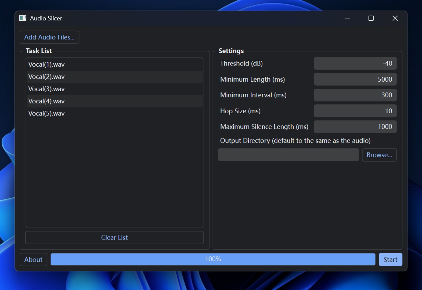Start the slicing process
Screen dimensions: 422x290
tap(390, 260)
